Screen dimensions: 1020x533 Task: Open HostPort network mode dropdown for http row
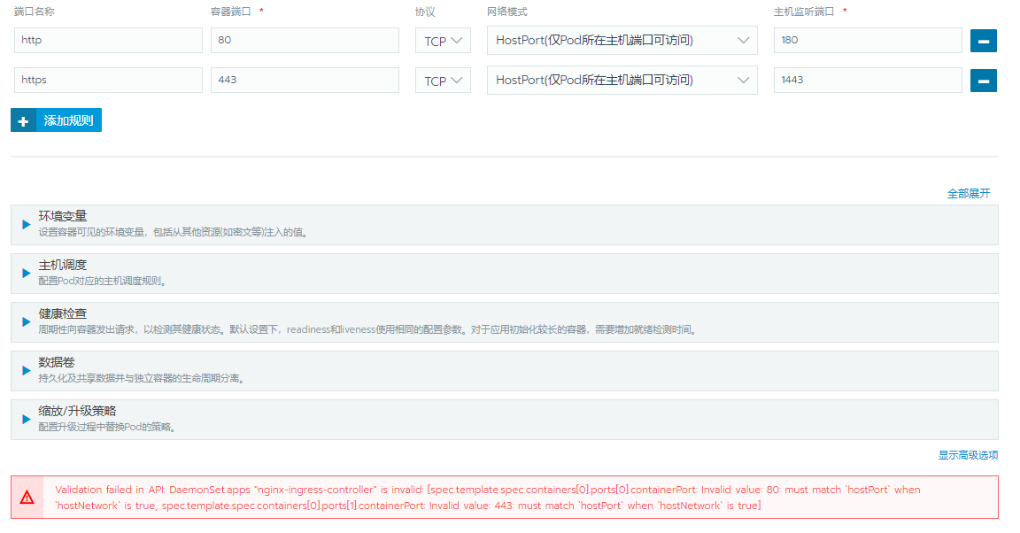coord(622,41)
